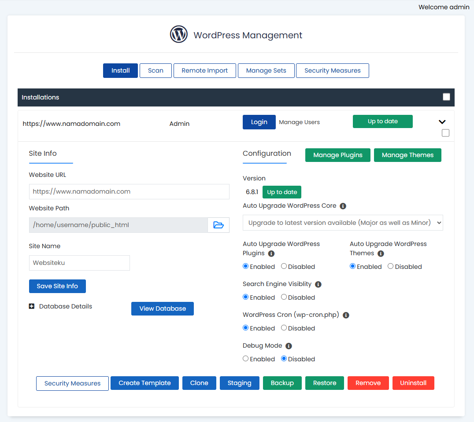Open the Remote Import tab
The width and height of the screenshot is (474, 422).
[x=205, y=71]
